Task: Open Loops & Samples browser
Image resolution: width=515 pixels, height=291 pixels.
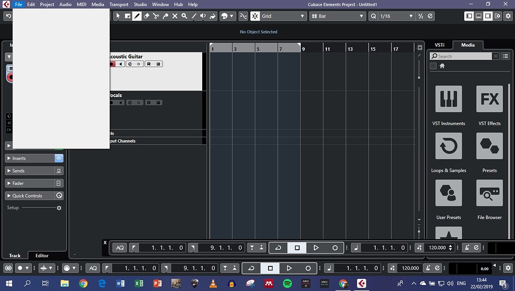Action: point(448,146)
